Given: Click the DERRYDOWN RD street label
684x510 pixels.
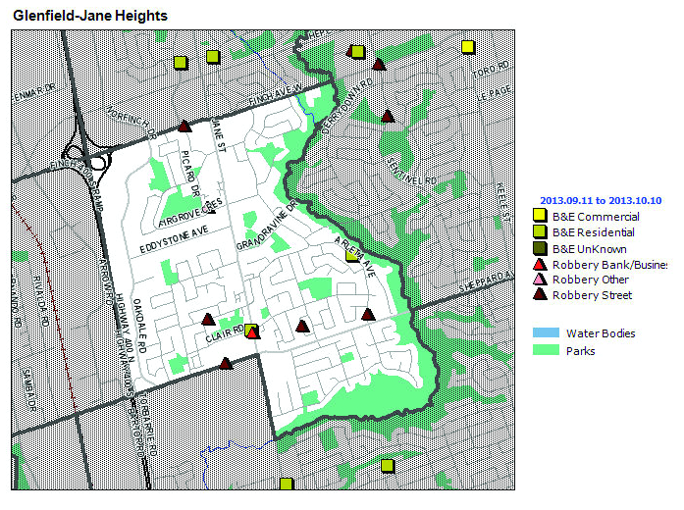Looking at the screenshot, I should tap(347, 106).
